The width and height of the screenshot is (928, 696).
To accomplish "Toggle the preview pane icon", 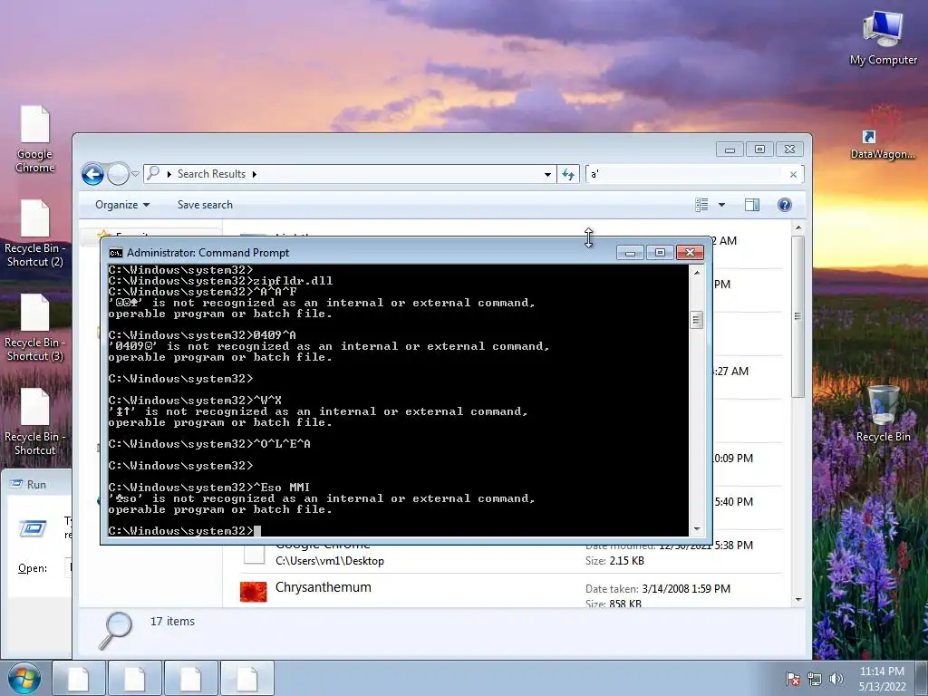I will click(x=751, y=205).
